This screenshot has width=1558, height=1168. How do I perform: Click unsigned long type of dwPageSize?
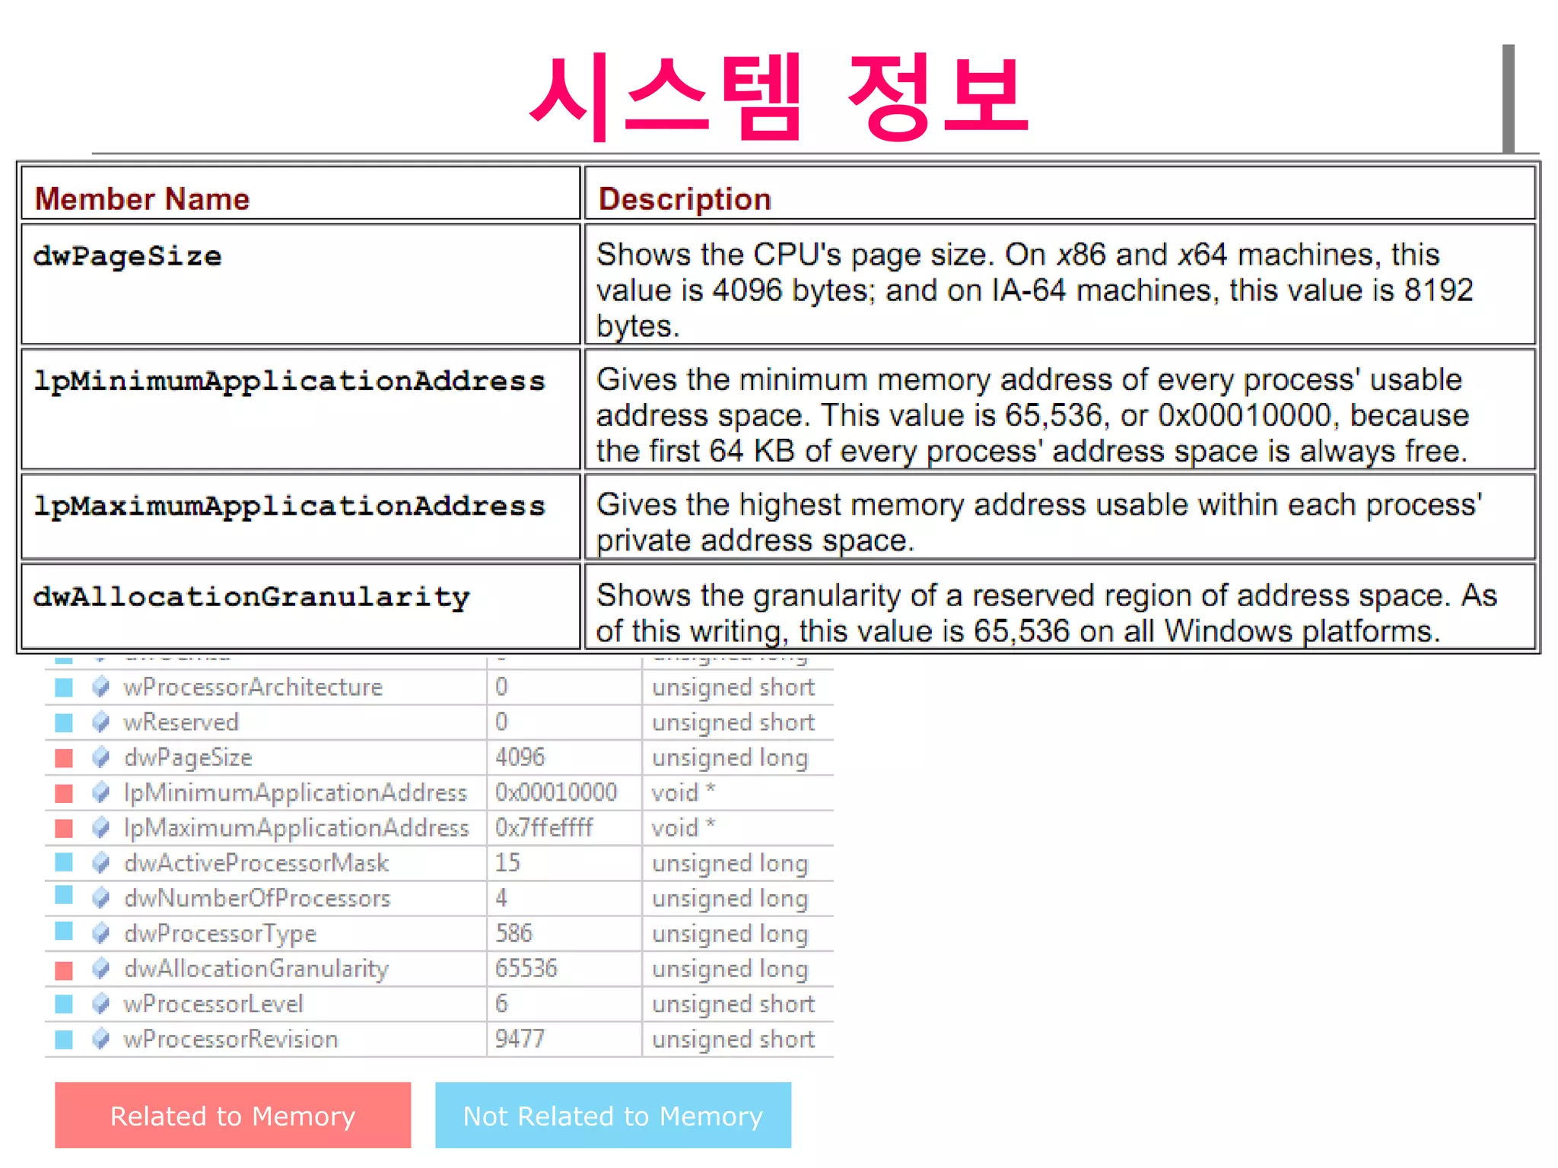pos(730,758)
